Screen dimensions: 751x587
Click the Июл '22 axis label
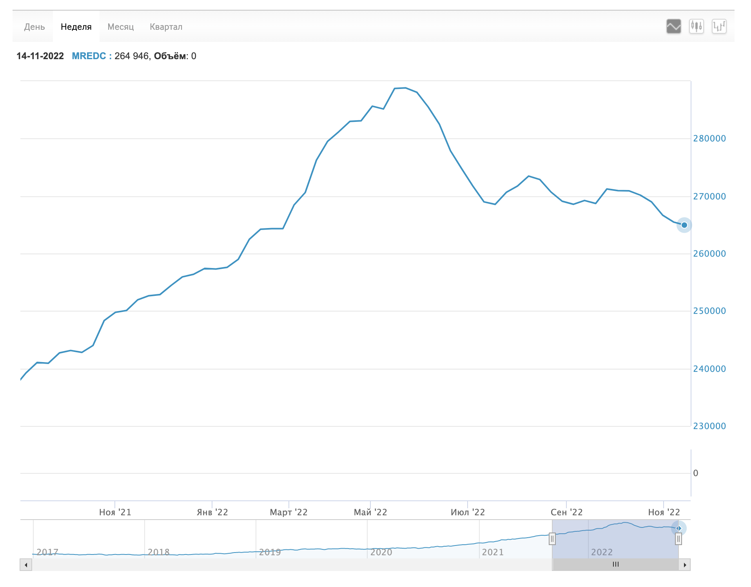pyautogui.click(x=468, y=512)
